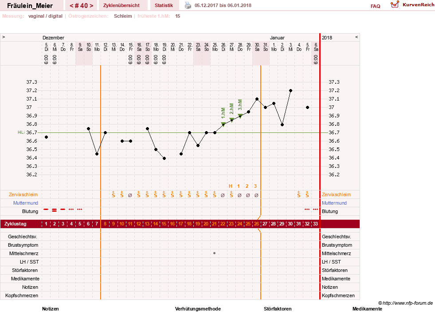The image size is (435, 326).
Task: Click the date range 05.12.2017 bis 06.01.2018
Action: (223, 5)
